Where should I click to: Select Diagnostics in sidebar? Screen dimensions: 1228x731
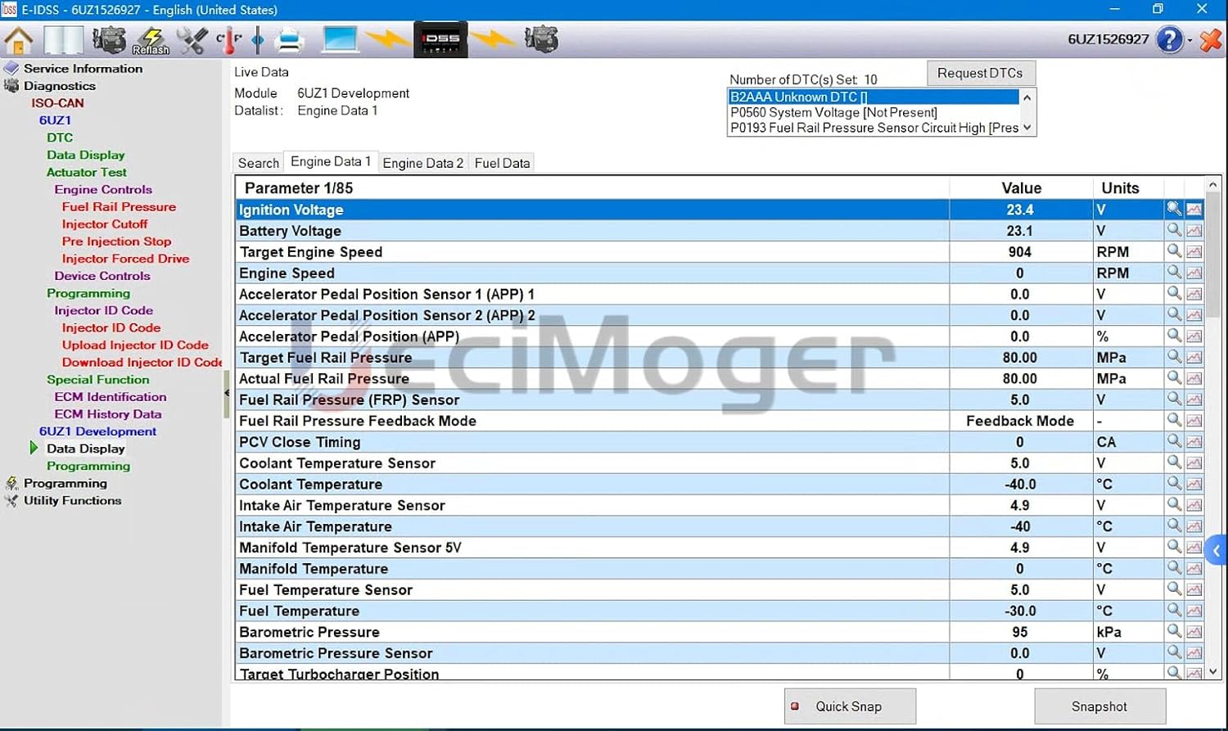point(60,86)
